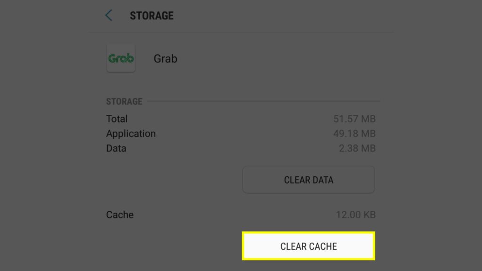Click the 12.00 KB cache size
482x271 pixels.
[x=355, y=215]
